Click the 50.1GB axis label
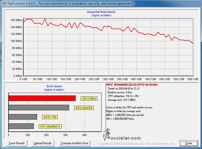 38,79
